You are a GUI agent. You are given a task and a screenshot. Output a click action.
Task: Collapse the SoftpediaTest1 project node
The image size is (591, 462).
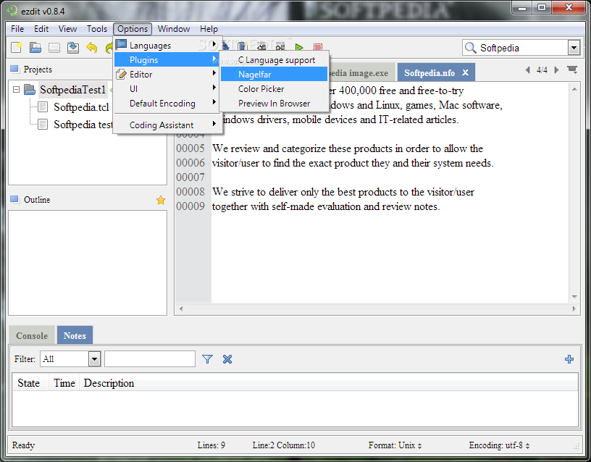click(x=16, y=90)
